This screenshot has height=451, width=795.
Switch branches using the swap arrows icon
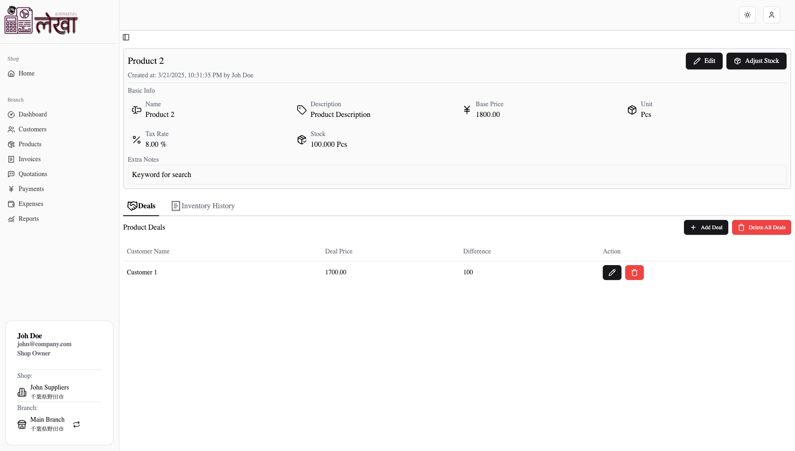point(76,424)
